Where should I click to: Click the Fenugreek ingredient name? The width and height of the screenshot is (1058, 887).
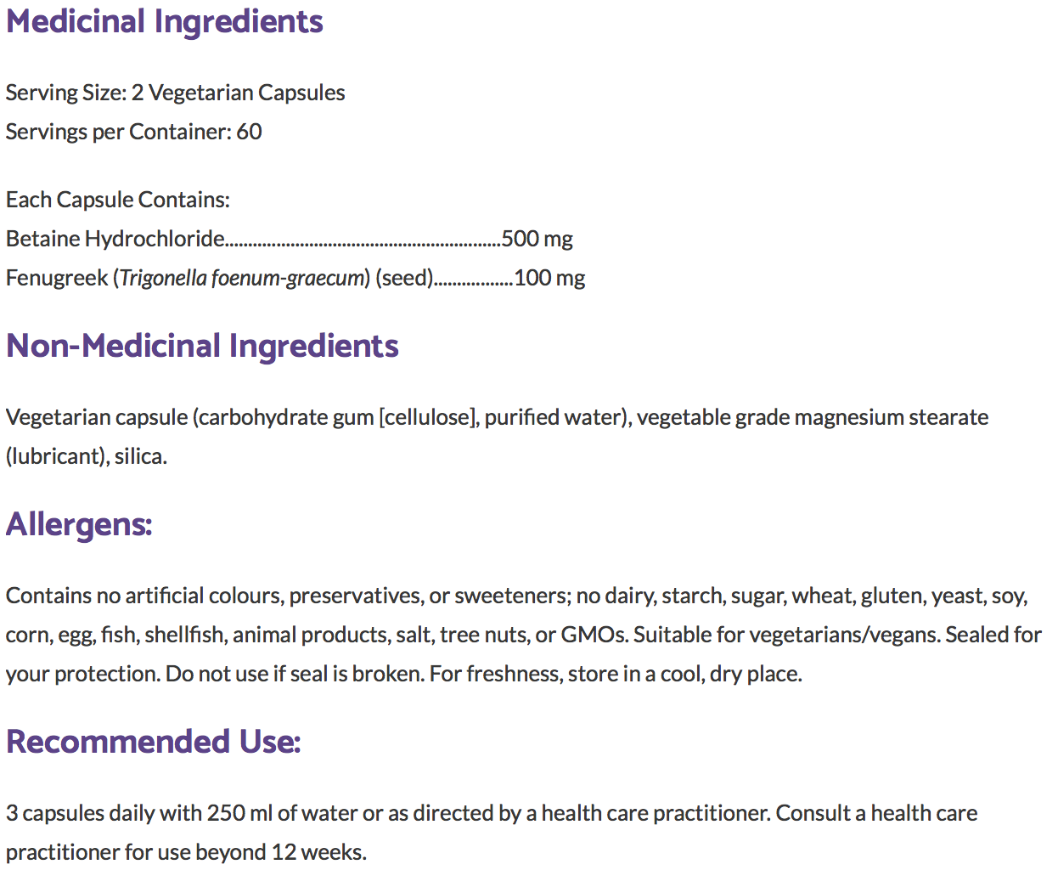click(57, 278)
